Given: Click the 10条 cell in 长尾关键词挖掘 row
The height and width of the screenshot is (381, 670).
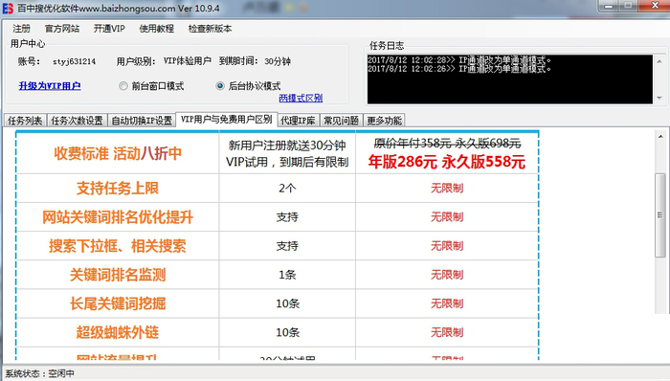Looking at the screenshot, I should (x=287, y=303).
